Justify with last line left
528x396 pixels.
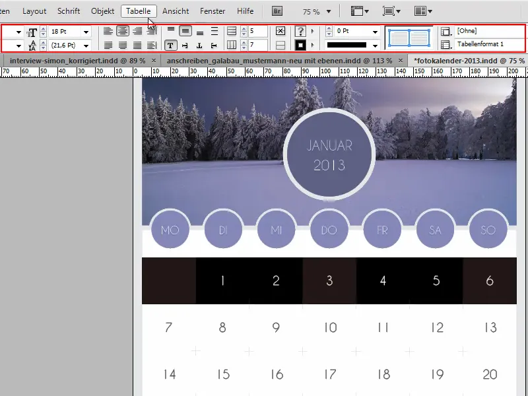pos(108,45)
